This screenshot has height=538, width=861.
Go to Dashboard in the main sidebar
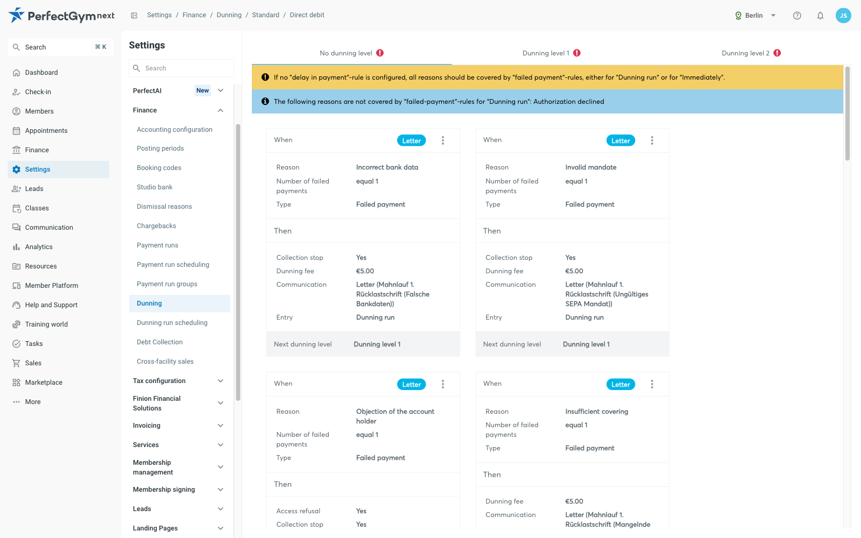point(59,73)
